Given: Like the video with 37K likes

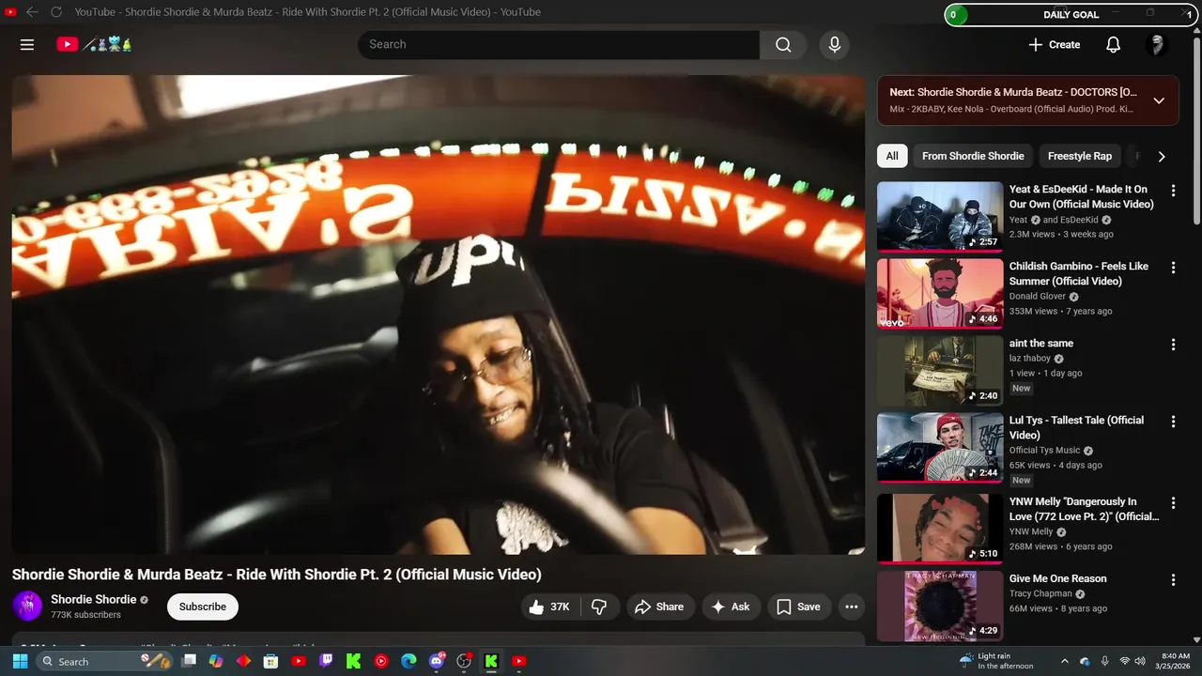Looking at the screenshot, I should point(549,607).
